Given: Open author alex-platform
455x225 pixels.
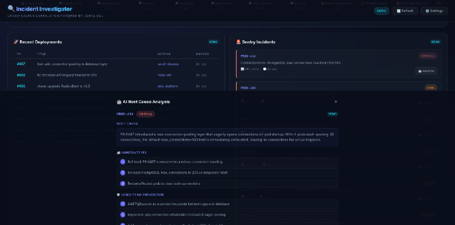Looking at the screenshot, I should 168,86.
